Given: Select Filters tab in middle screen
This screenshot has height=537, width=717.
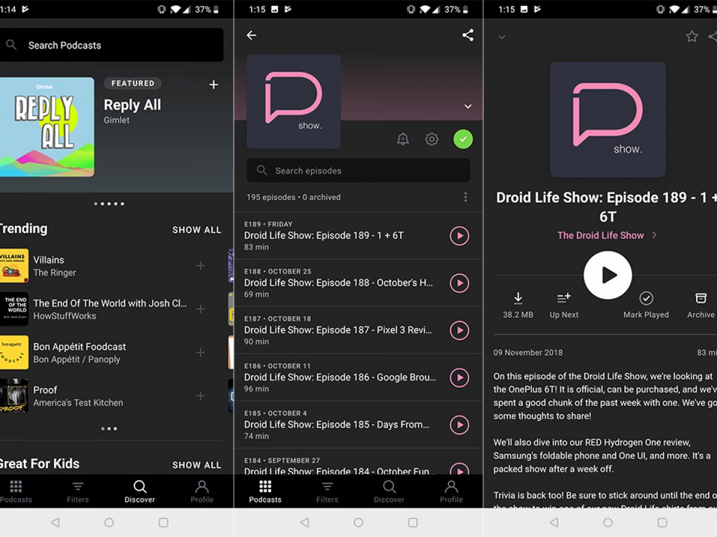Looking at the screenshot, I should 327,492.
